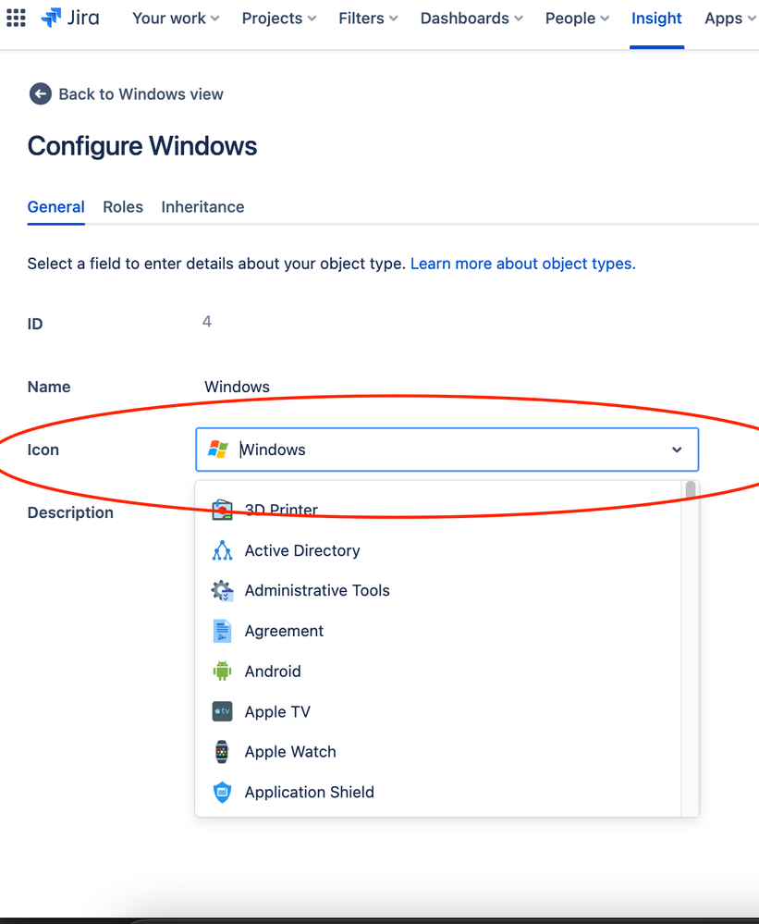Choose the Active Directory icon
Image resolution: width=759 pixels, height=924 pixels.
click(x=222, y=550)
